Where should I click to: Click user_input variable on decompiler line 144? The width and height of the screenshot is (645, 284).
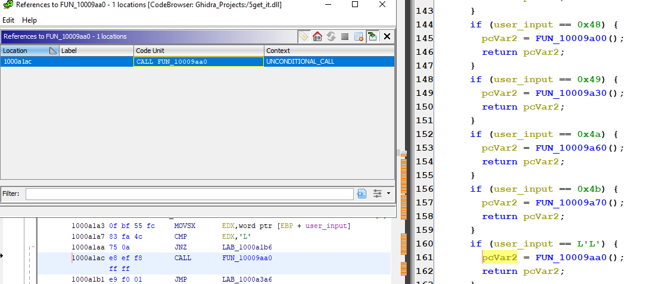pos(524,24)
